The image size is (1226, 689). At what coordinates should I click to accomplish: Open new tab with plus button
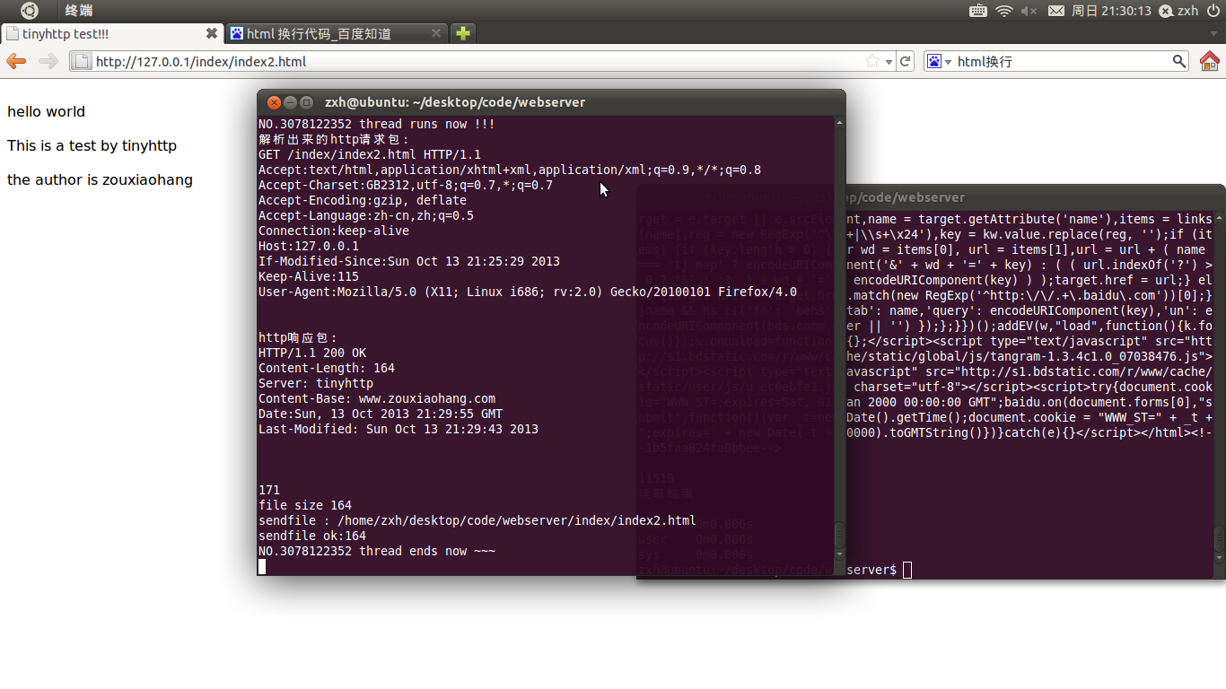(462, 33)
